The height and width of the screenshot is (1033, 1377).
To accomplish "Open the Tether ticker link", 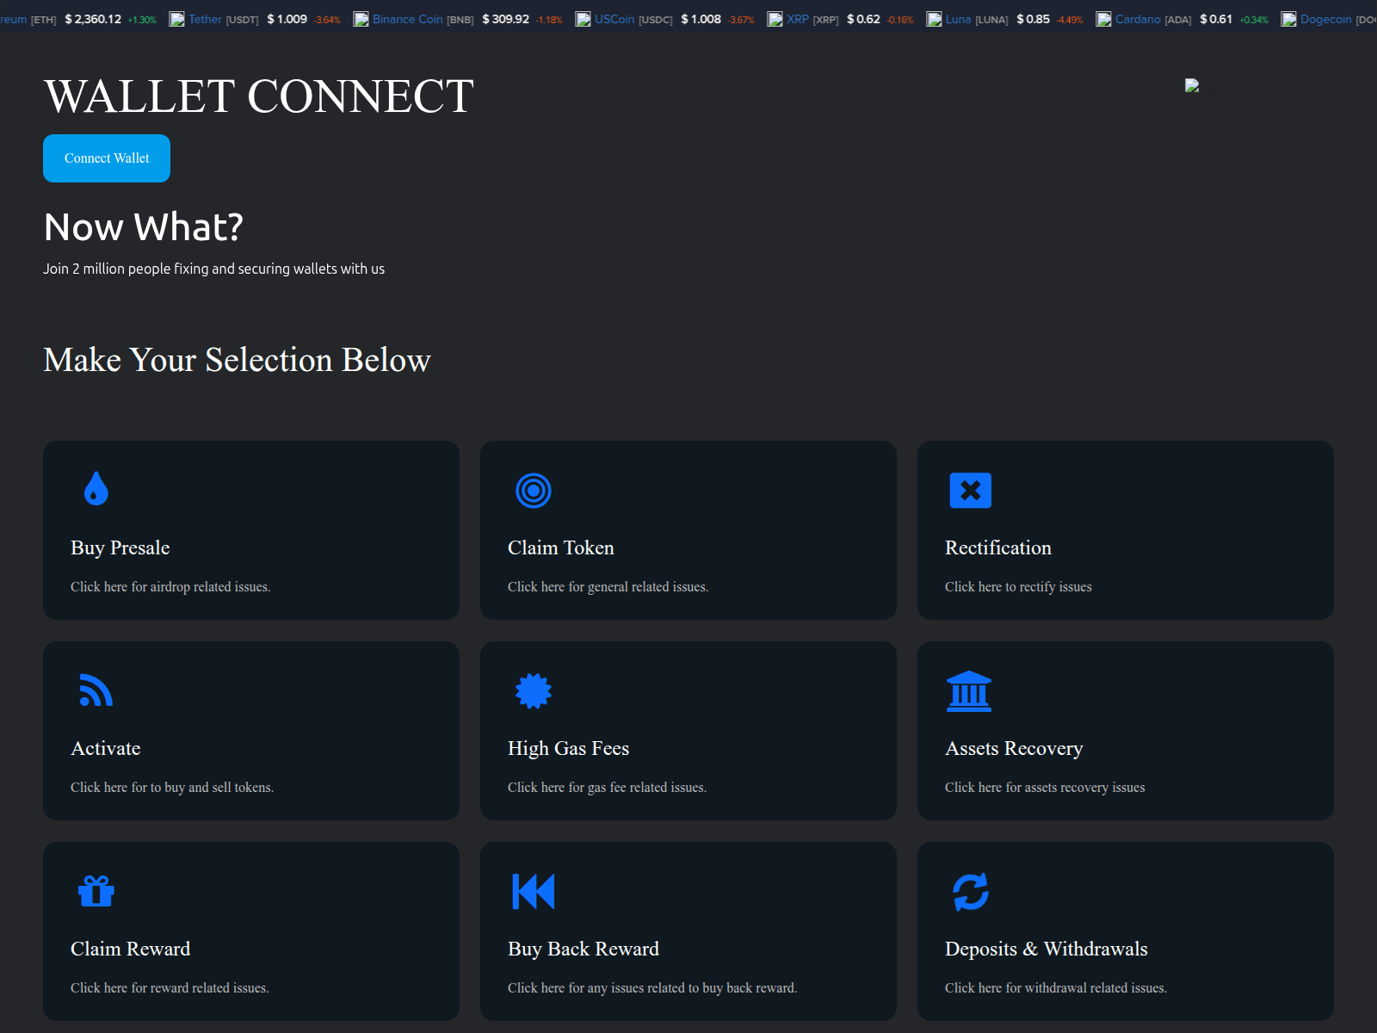I will (205, 19).
